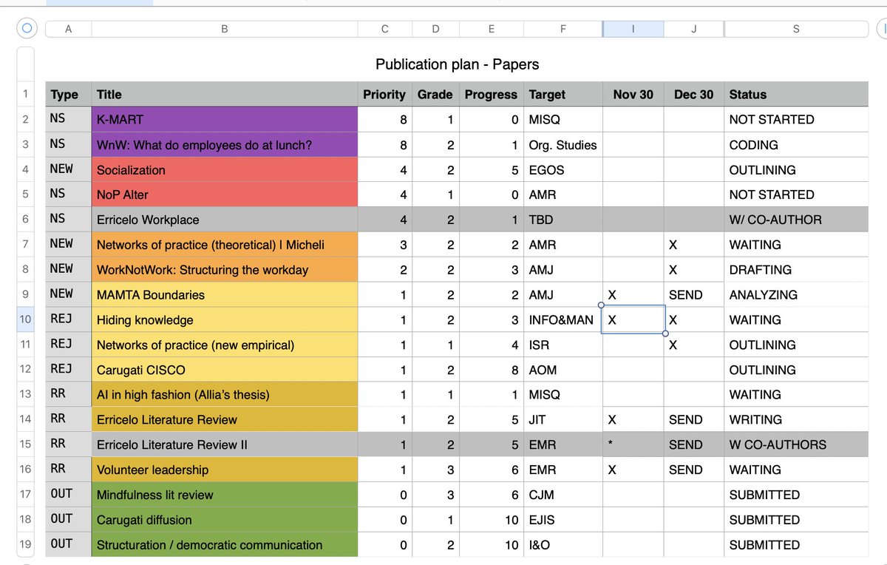Screen dimensions: 887x565
Task: Click the 'ANALYZING' status cell
Action: coord(796,295)
